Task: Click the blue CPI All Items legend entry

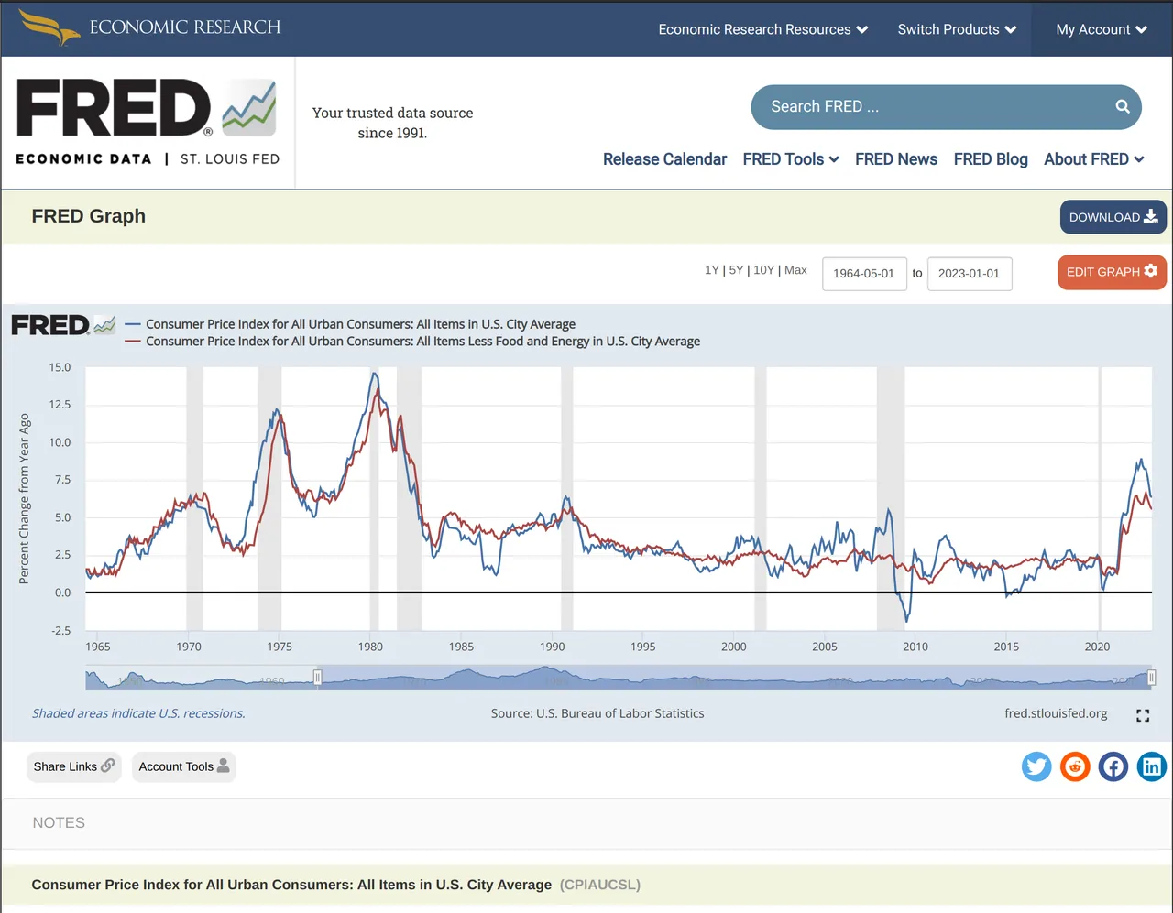Action: click(350, 324)
